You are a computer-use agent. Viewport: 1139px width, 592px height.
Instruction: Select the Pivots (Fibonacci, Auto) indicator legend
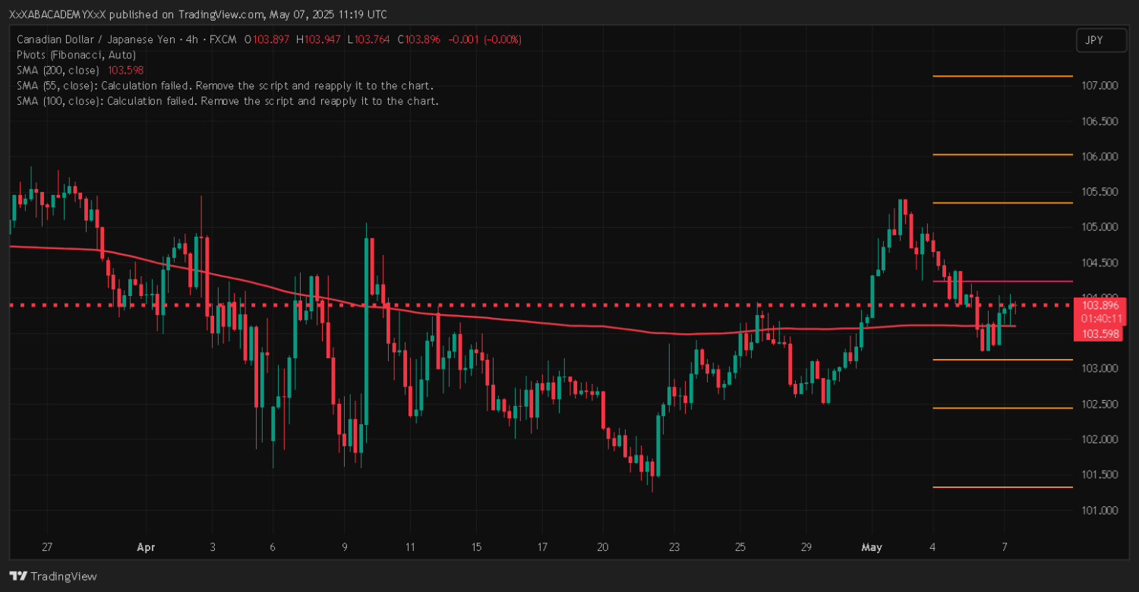(x=76, y=55)
